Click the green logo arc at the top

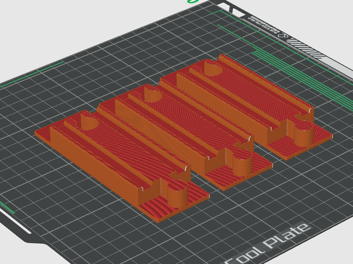pos(193,2)
